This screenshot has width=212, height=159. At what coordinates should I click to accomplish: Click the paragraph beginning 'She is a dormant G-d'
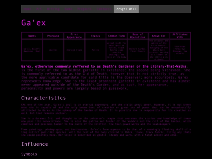coord(106,121)
